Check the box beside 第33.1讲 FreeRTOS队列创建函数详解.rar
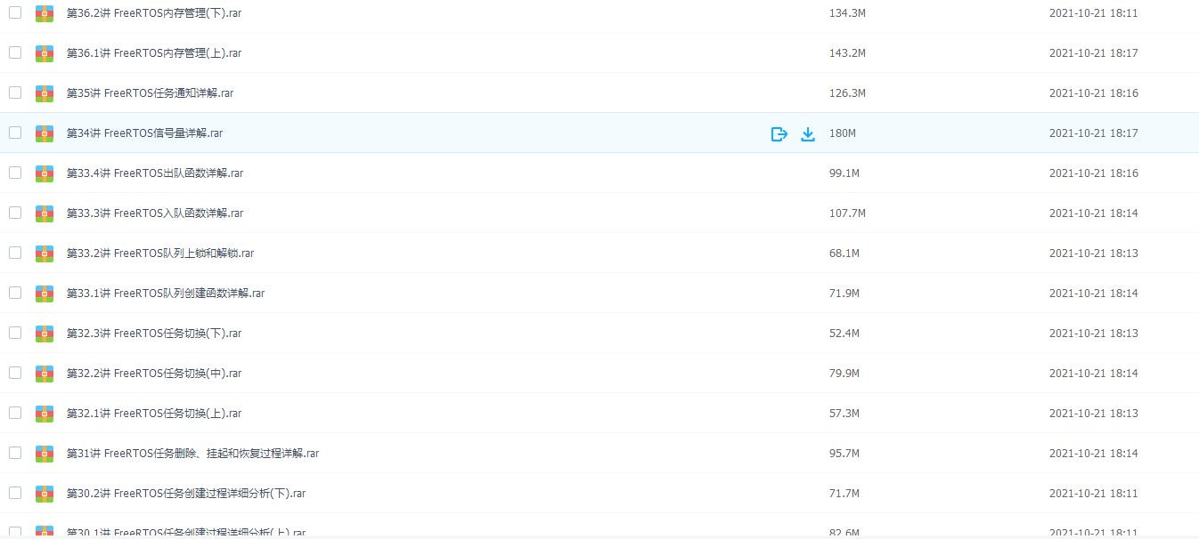Image resolution: width=1199 pixels, height=539 pixels. pos(15,293)
